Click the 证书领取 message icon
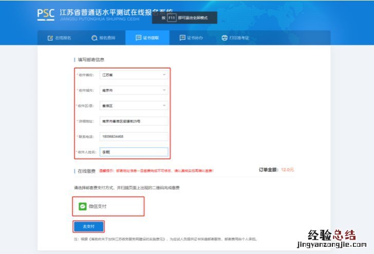 [138, 38]
